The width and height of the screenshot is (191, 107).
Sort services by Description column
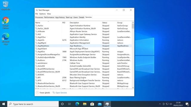(x=85, y=23)
